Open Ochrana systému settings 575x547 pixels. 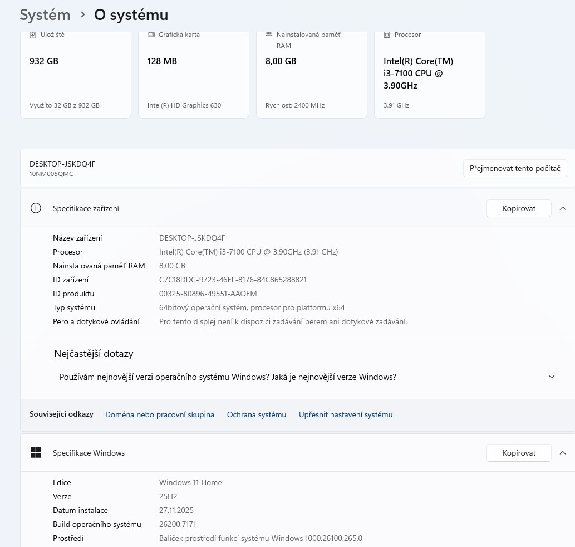point(257,414)
